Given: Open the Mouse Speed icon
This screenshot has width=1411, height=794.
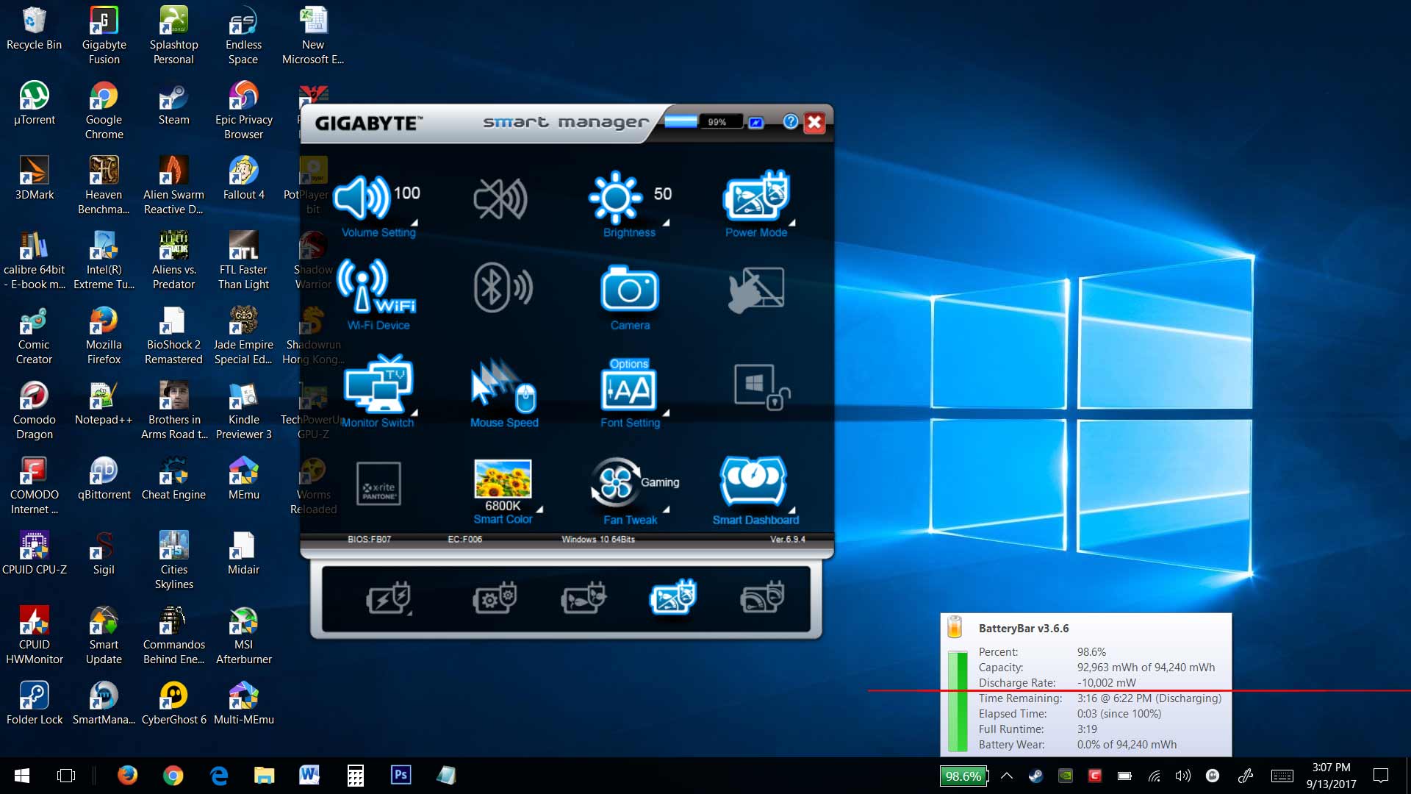Looking at the screenshot, I should [x=503, y=386].
